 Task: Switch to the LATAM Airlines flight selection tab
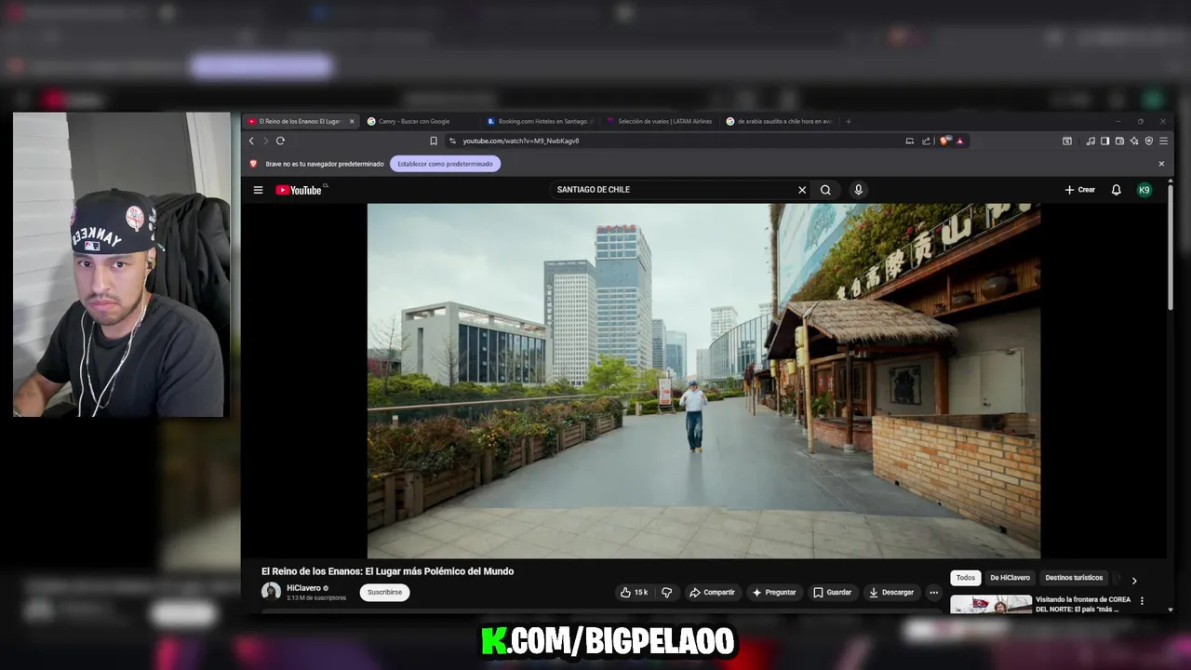click(x=660, y=121)
